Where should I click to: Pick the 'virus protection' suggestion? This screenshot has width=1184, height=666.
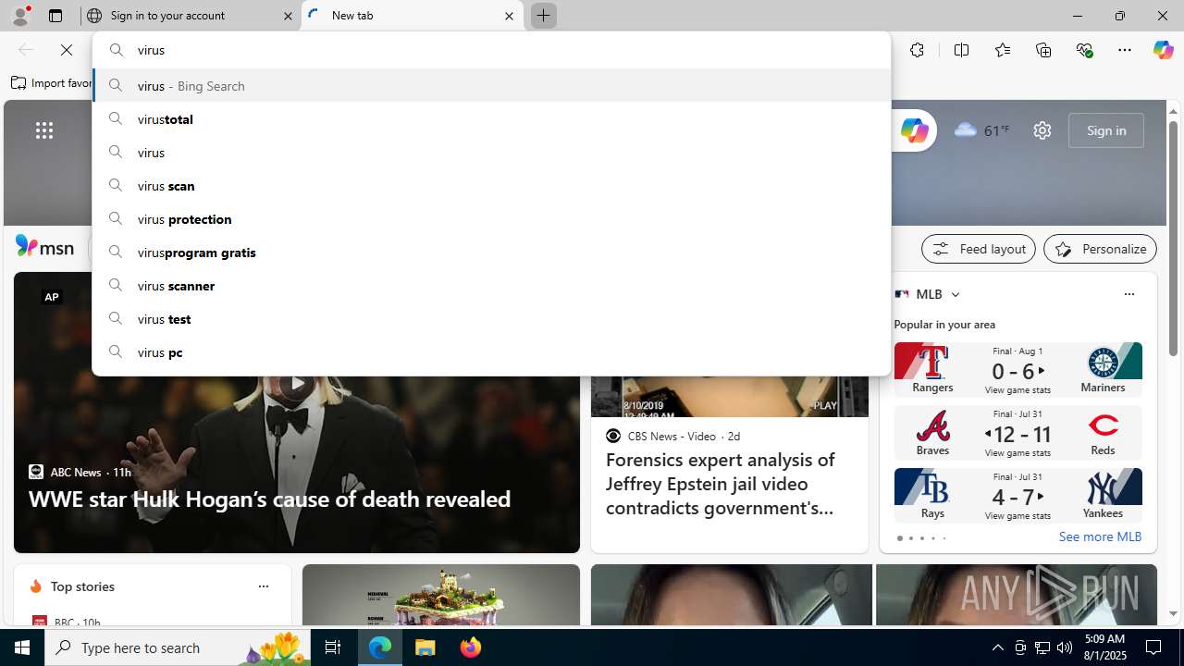[x=491, y=218]
